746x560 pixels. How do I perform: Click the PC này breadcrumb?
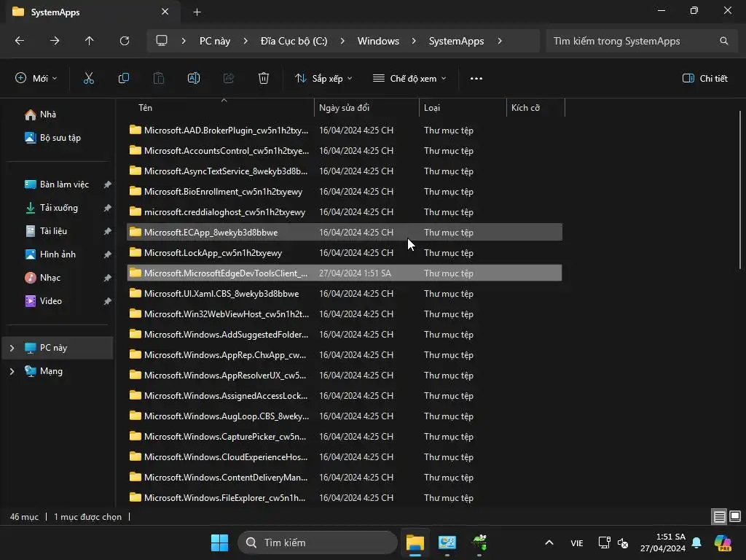coord(215,41)
